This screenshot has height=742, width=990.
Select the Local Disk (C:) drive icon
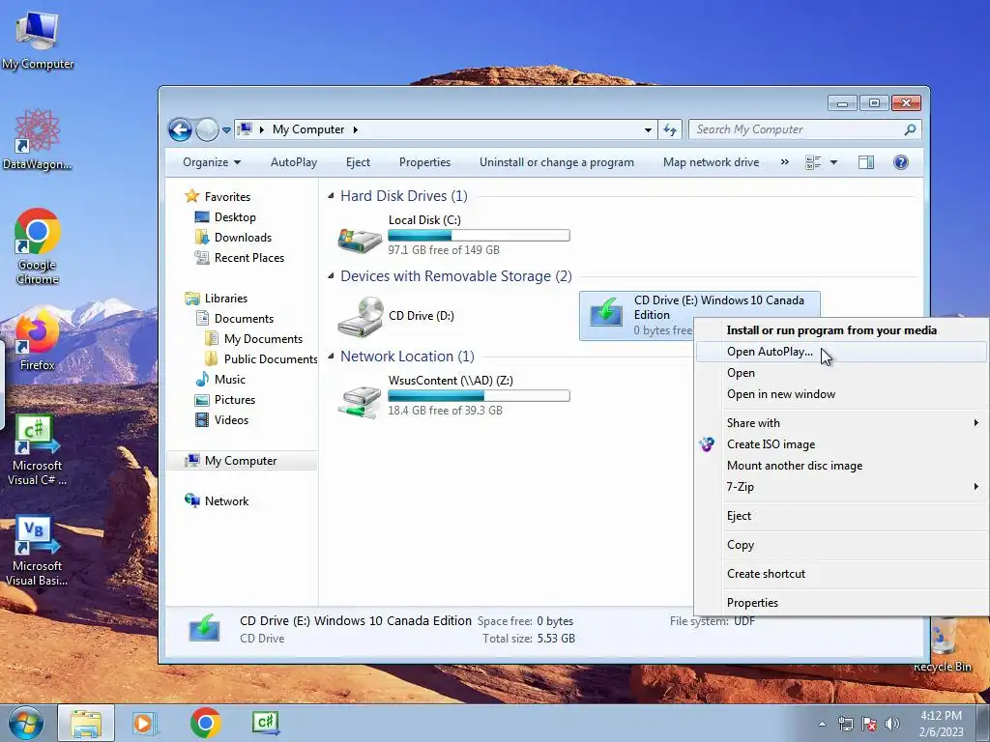[360, 240]
